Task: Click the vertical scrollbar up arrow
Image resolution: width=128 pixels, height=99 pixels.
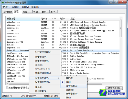Action: tap(121, 18)
